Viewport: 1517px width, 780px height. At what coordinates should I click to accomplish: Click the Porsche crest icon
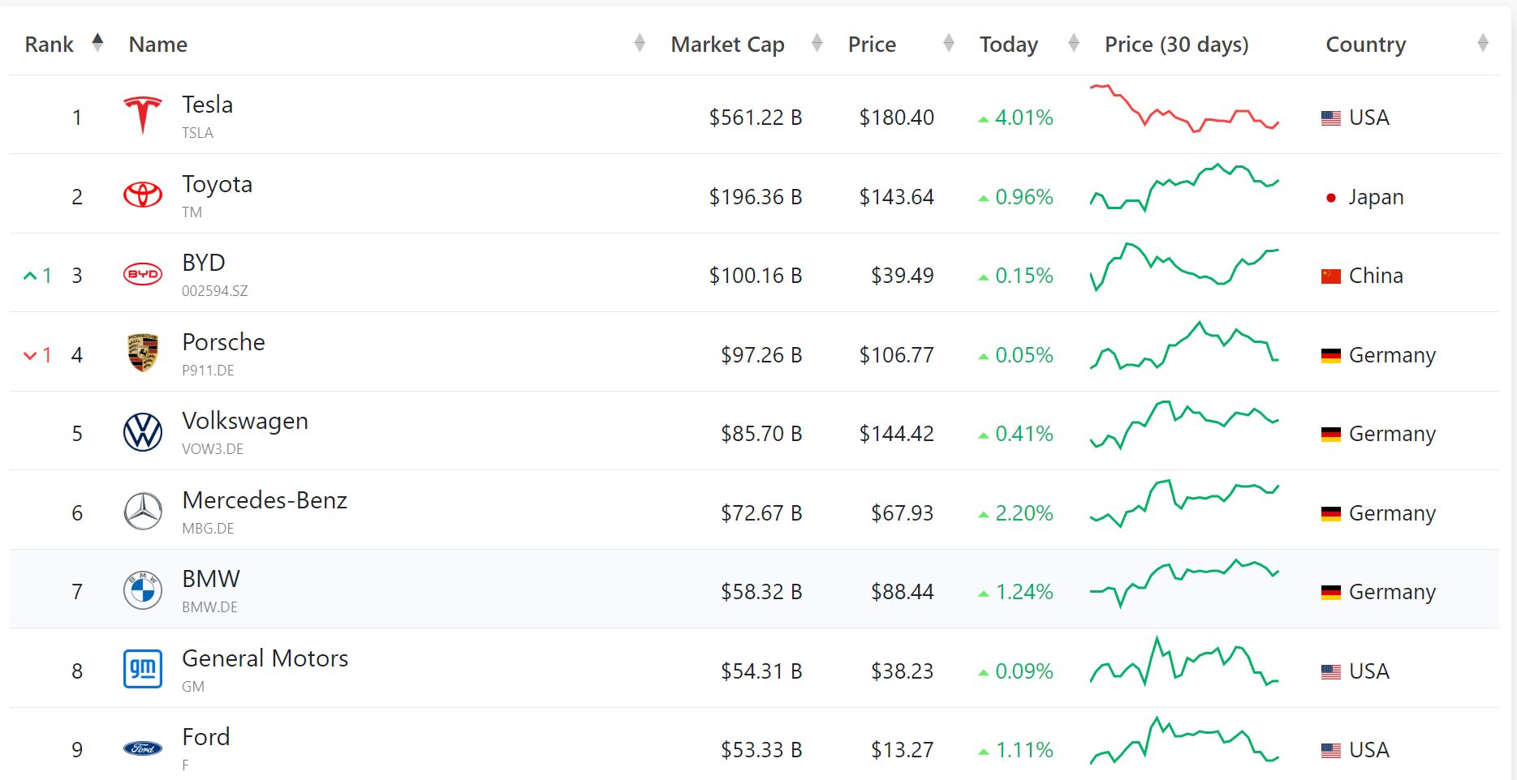[x=143, y=353]
